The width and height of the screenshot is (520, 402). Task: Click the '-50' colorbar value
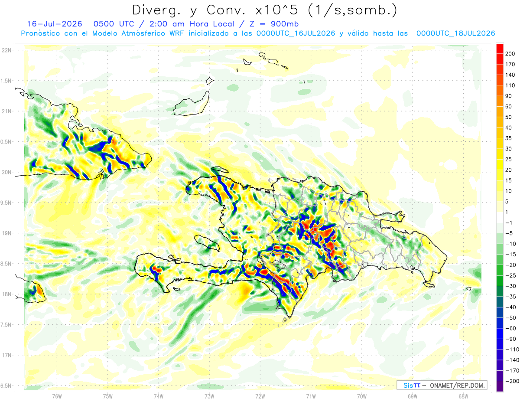pyautogui.click(x=512, y=318)
